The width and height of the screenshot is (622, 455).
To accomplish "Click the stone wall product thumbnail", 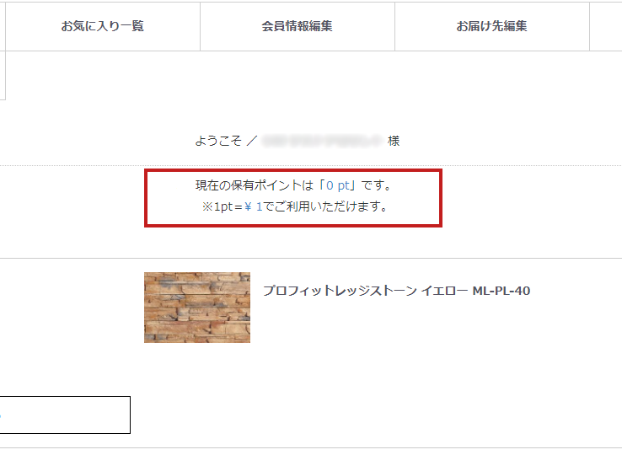I will [197, 308].
